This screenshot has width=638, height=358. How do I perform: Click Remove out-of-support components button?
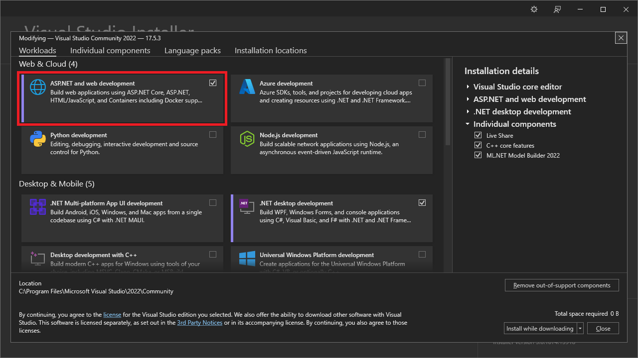coord(562,285)
